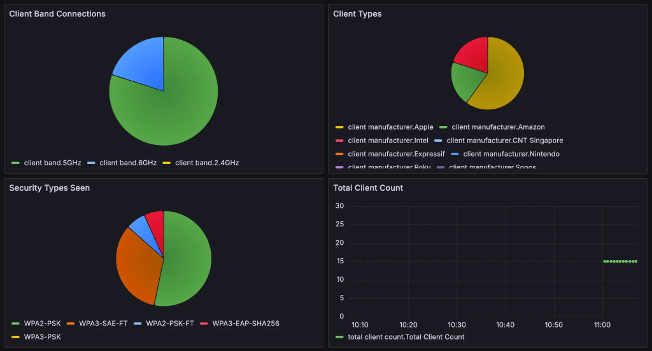Open the Security Types Seen panel menu
This screenshot has height=351, width=652.
coord(49,188)
